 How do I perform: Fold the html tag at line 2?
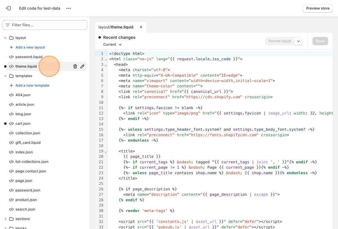coord(106,59)
